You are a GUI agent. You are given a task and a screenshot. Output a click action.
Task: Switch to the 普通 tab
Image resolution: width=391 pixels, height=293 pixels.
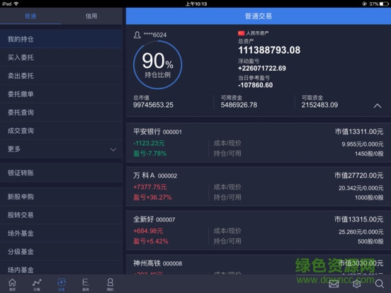(30, 16)
